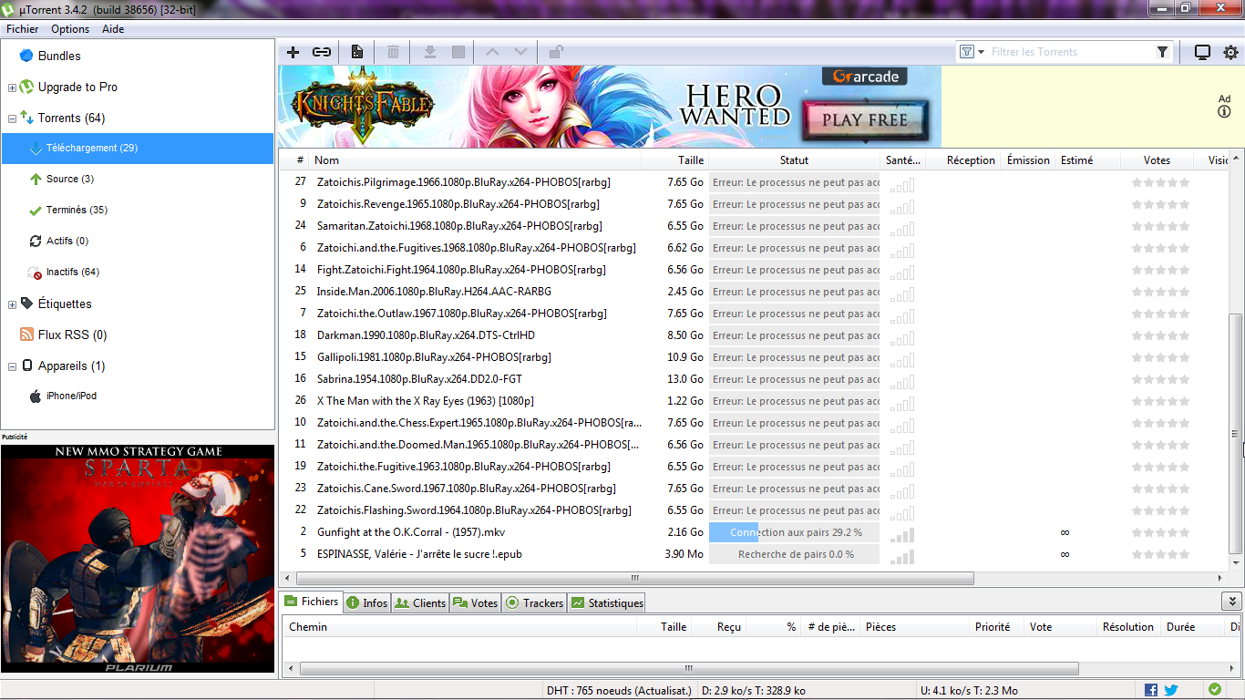
Task: Open the filter type dropdown arrow
Action: click(982, 52)
